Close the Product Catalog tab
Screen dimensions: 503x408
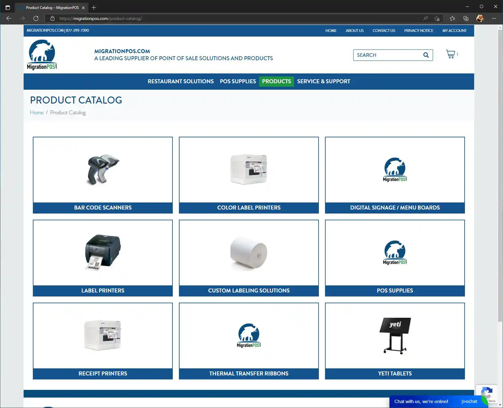tap(83, 8)
